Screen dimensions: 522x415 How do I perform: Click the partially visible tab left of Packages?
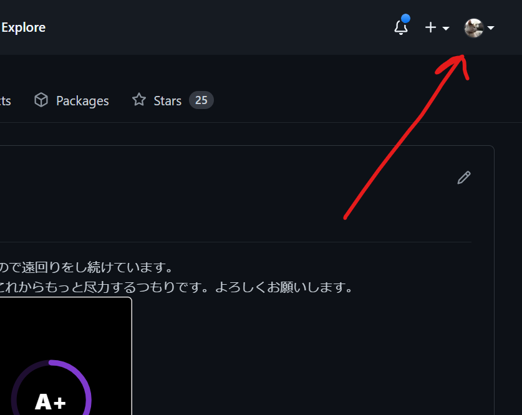click(x=5, y=100)
